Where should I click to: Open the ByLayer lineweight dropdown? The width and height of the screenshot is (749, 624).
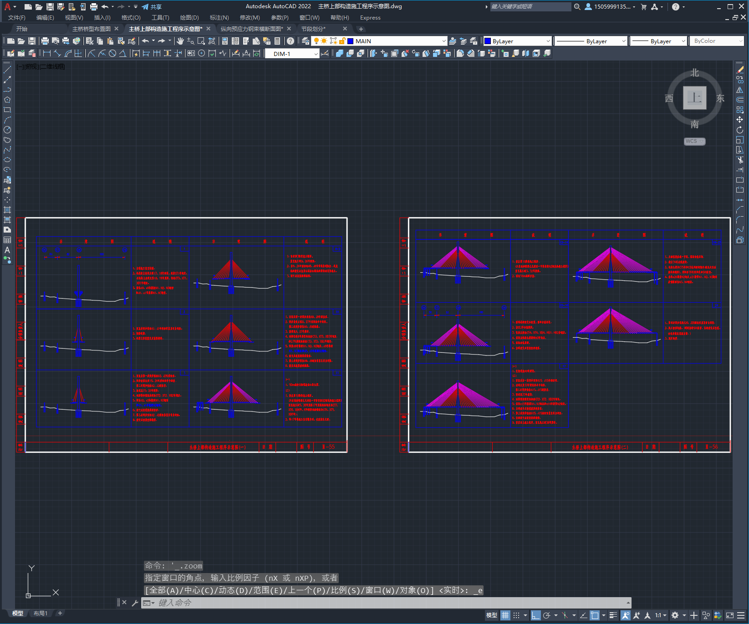click(683, 41)
